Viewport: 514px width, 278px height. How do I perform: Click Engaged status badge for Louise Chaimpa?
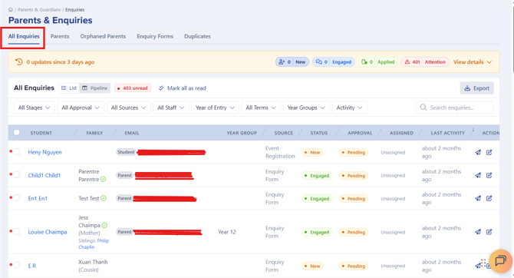[x=317, y=232]
